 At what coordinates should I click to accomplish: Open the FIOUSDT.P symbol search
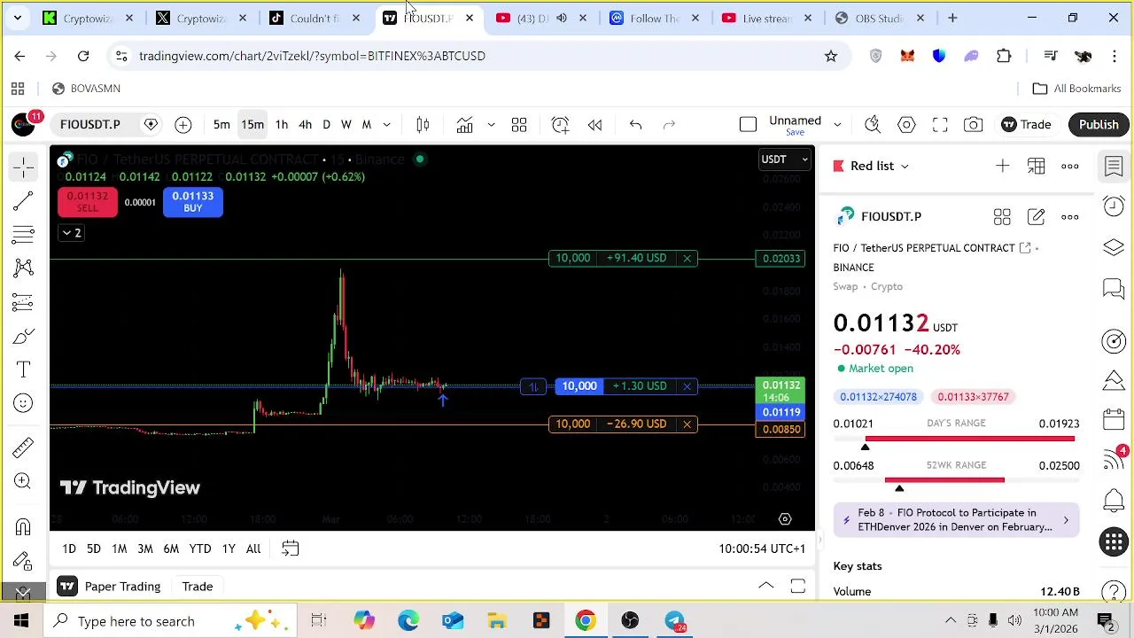click(90, 125)
